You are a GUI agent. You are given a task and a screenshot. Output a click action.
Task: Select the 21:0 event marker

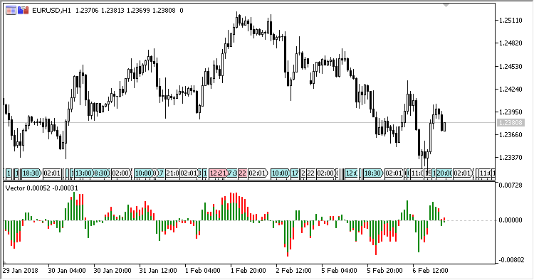[172, 173]
